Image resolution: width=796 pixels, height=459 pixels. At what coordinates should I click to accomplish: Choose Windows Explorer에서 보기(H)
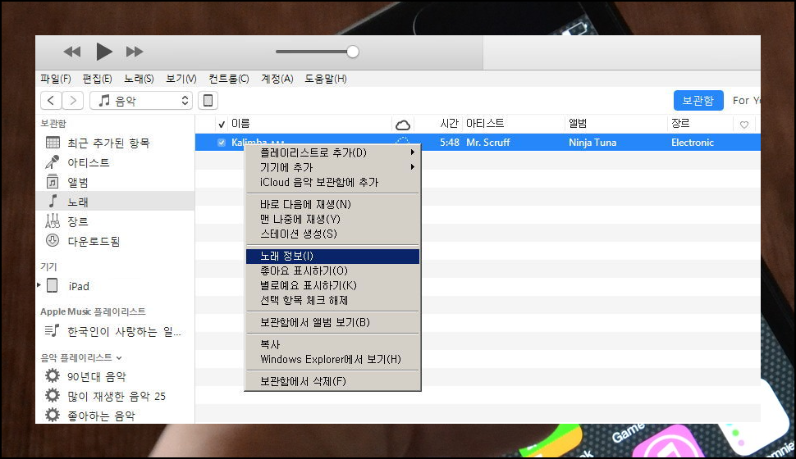coord(332,359)
